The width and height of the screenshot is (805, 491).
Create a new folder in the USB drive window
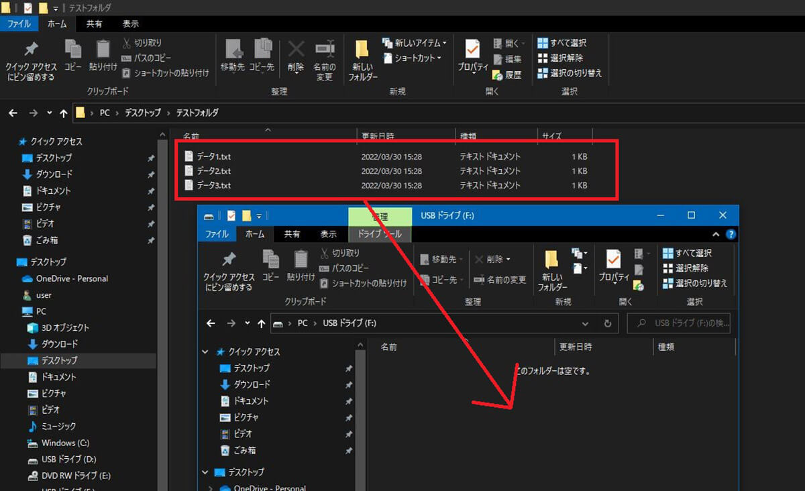click(552, 270)
